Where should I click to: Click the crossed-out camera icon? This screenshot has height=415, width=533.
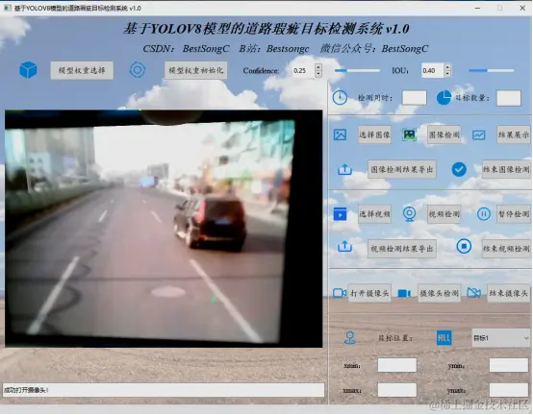tap(474, 292)
